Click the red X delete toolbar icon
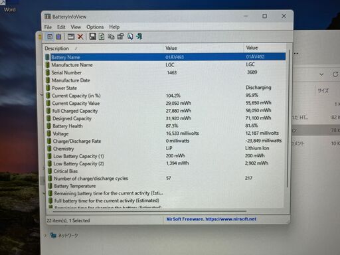The height and width of the screenshot is (255, 340). (x=80, y=37)
